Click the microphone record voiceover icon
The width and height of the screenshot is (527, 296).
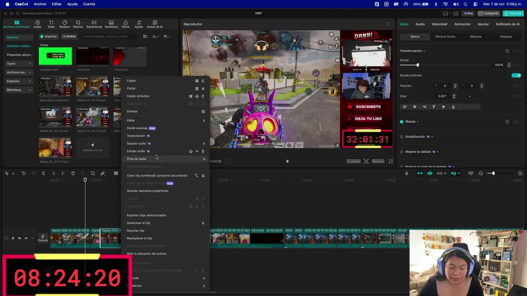click(x=406, y=173)
